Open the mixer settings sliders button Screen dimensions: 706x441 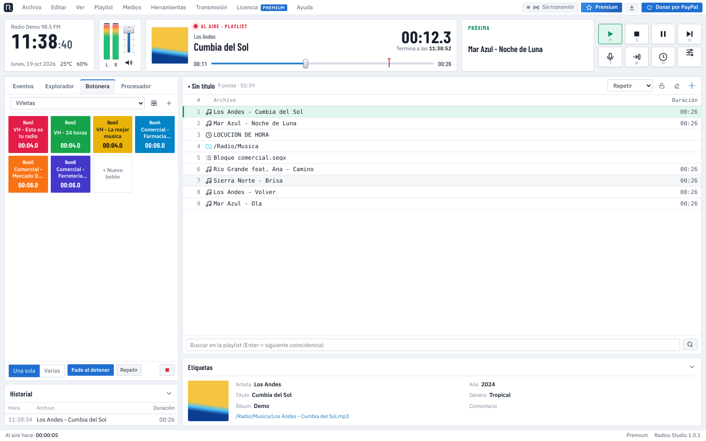(x=690, y=57)
